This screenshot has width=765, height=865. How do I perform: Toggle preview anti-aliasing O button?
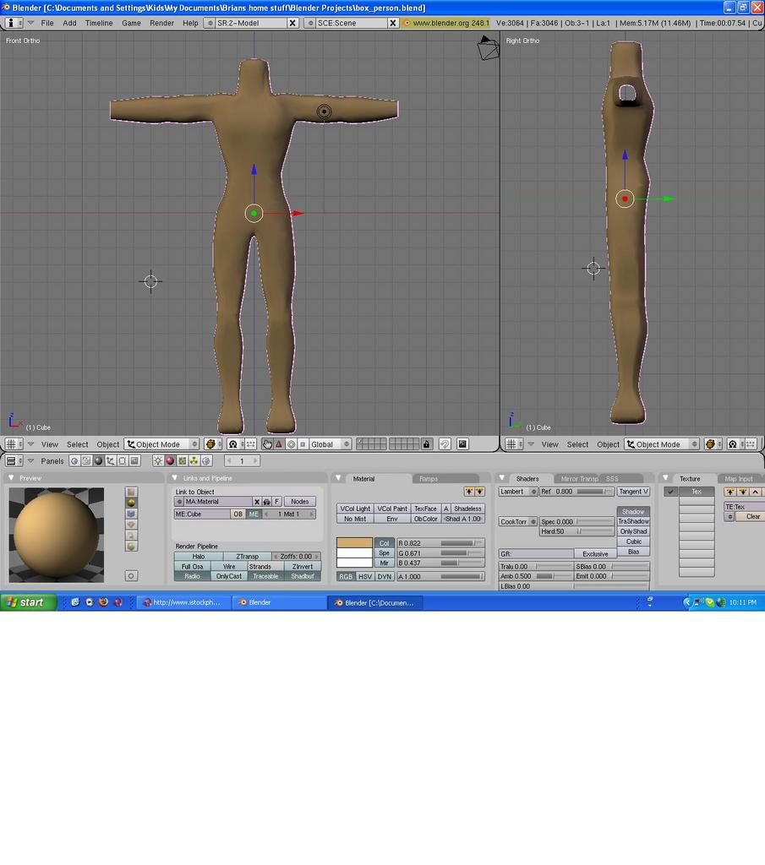(x=131, y=576)
